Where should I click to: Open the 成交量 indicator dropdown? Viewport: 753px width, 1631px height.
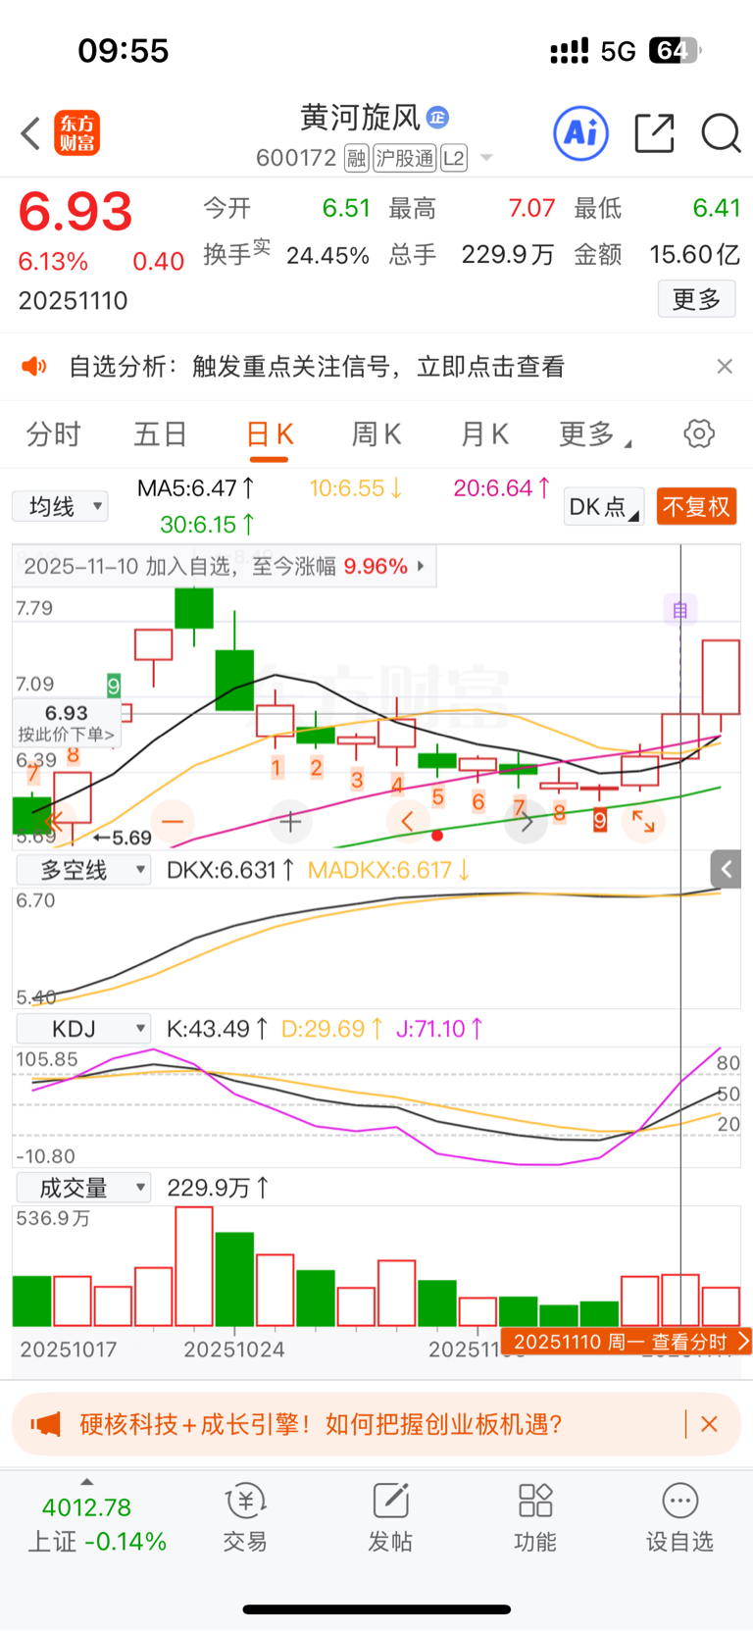[x=83, y=1188]
